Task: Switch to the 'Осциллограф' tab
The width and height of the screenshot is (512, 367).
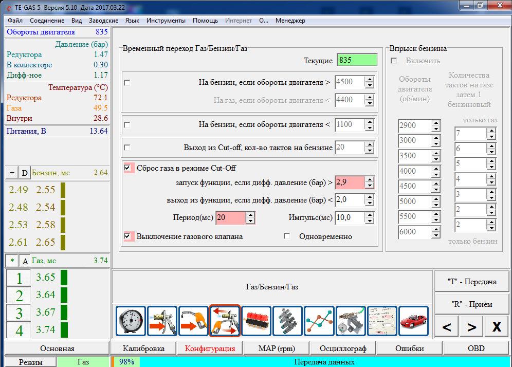Action: [x=343, y=348]
